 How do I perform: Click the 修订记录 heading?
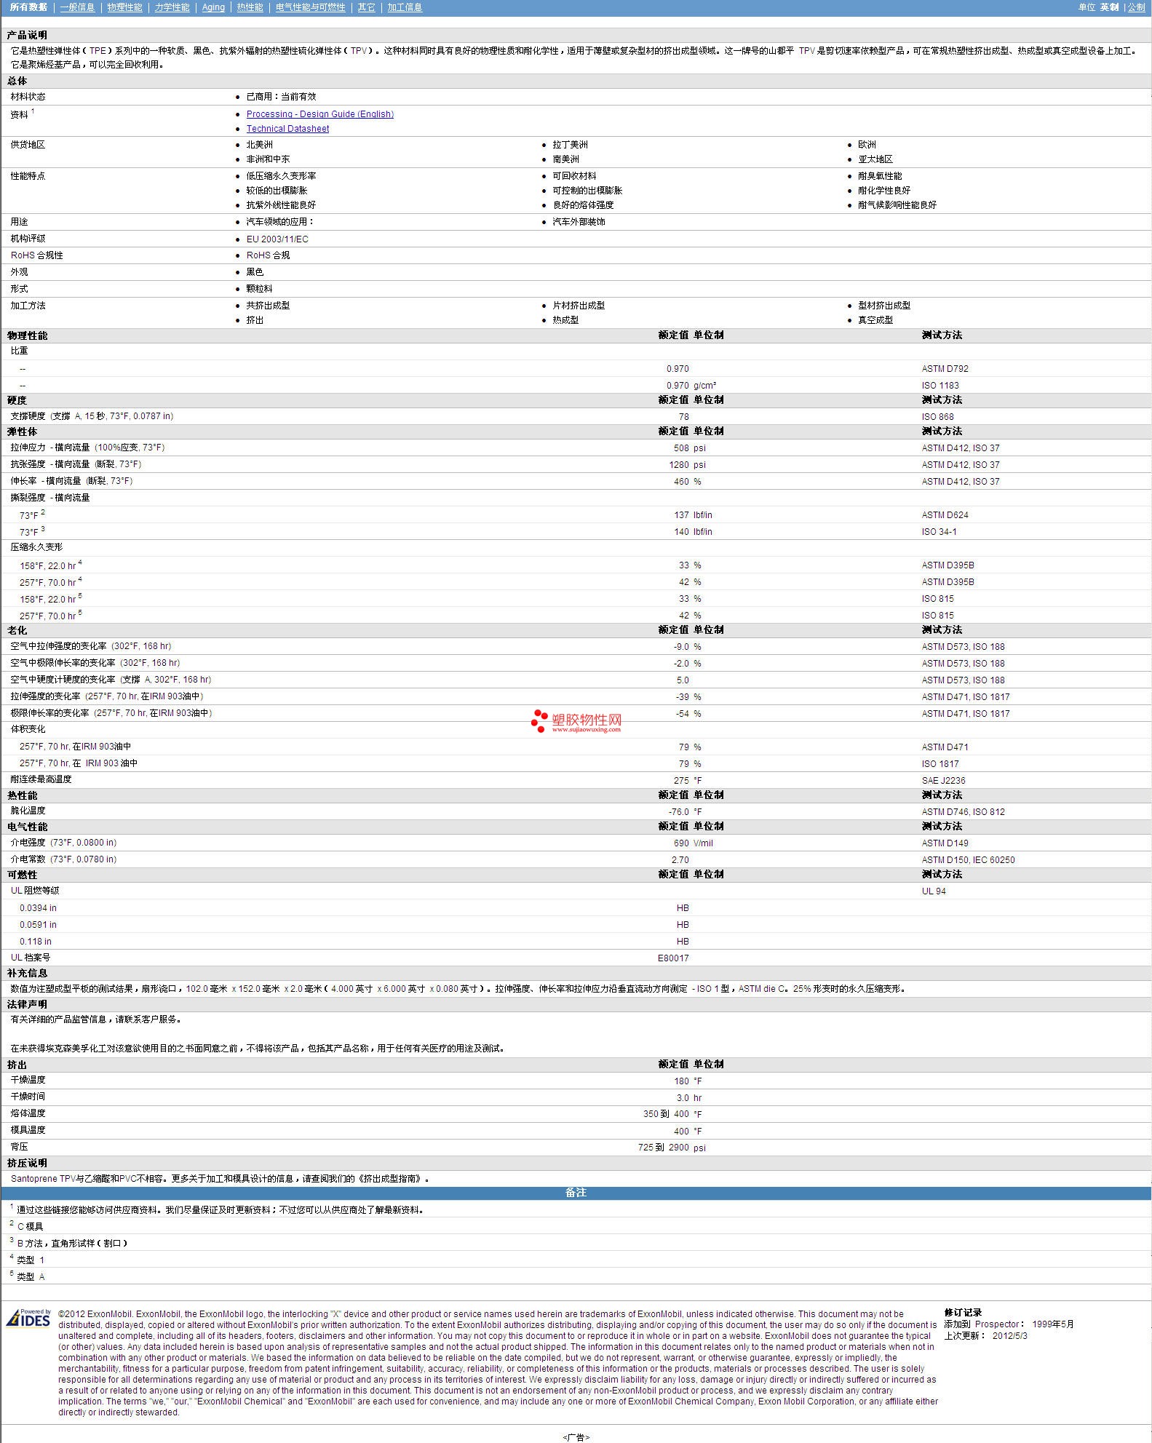963,1313
